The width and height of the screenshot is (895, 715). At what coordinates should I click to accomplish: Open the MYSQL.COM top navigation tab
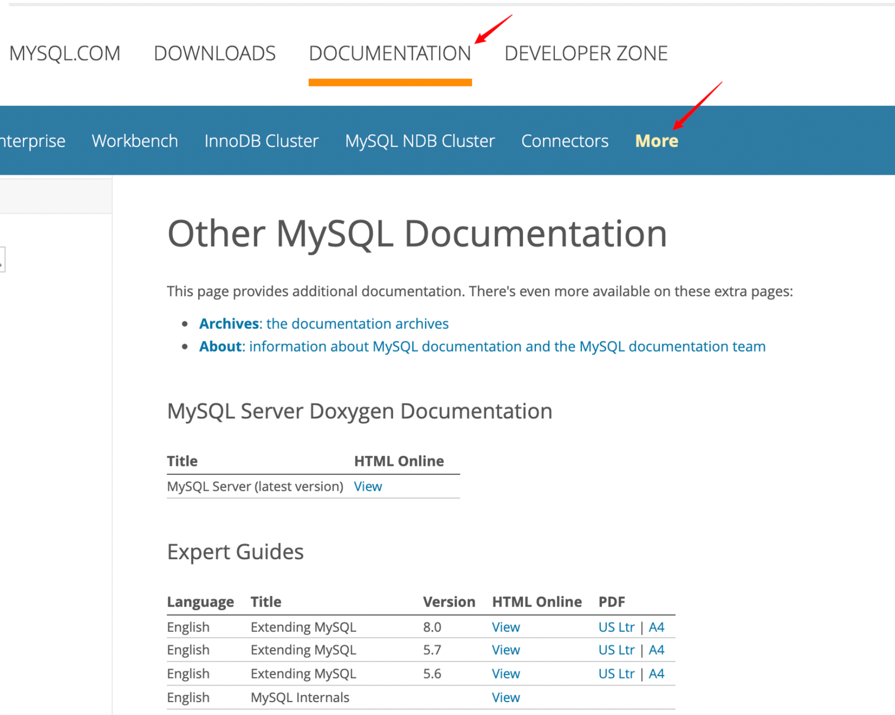(65, 54)
